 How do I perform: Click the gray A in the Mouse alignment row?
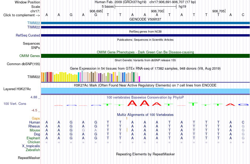point(96,130)
